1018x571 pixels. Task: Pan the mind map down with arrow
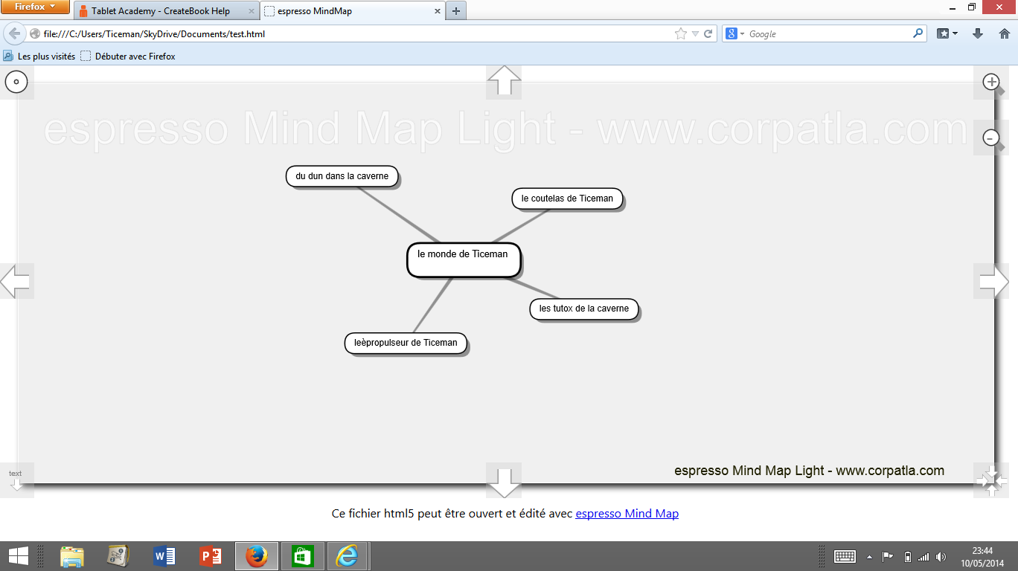click(504, 482)
